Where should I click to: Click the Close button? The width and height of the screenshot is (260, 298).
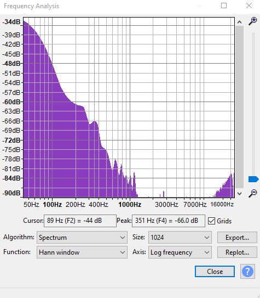pos(215,272)
